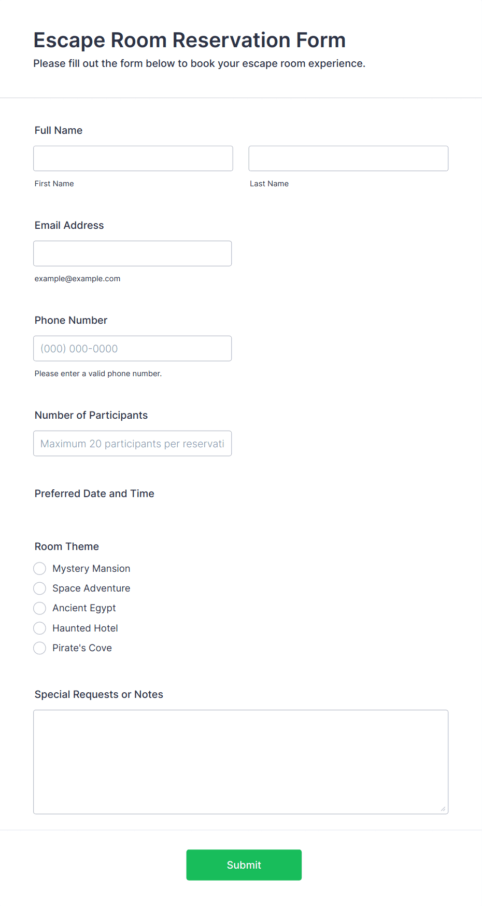Click the First Name input field
Screen dimensions: 482x906
(133, 158)
